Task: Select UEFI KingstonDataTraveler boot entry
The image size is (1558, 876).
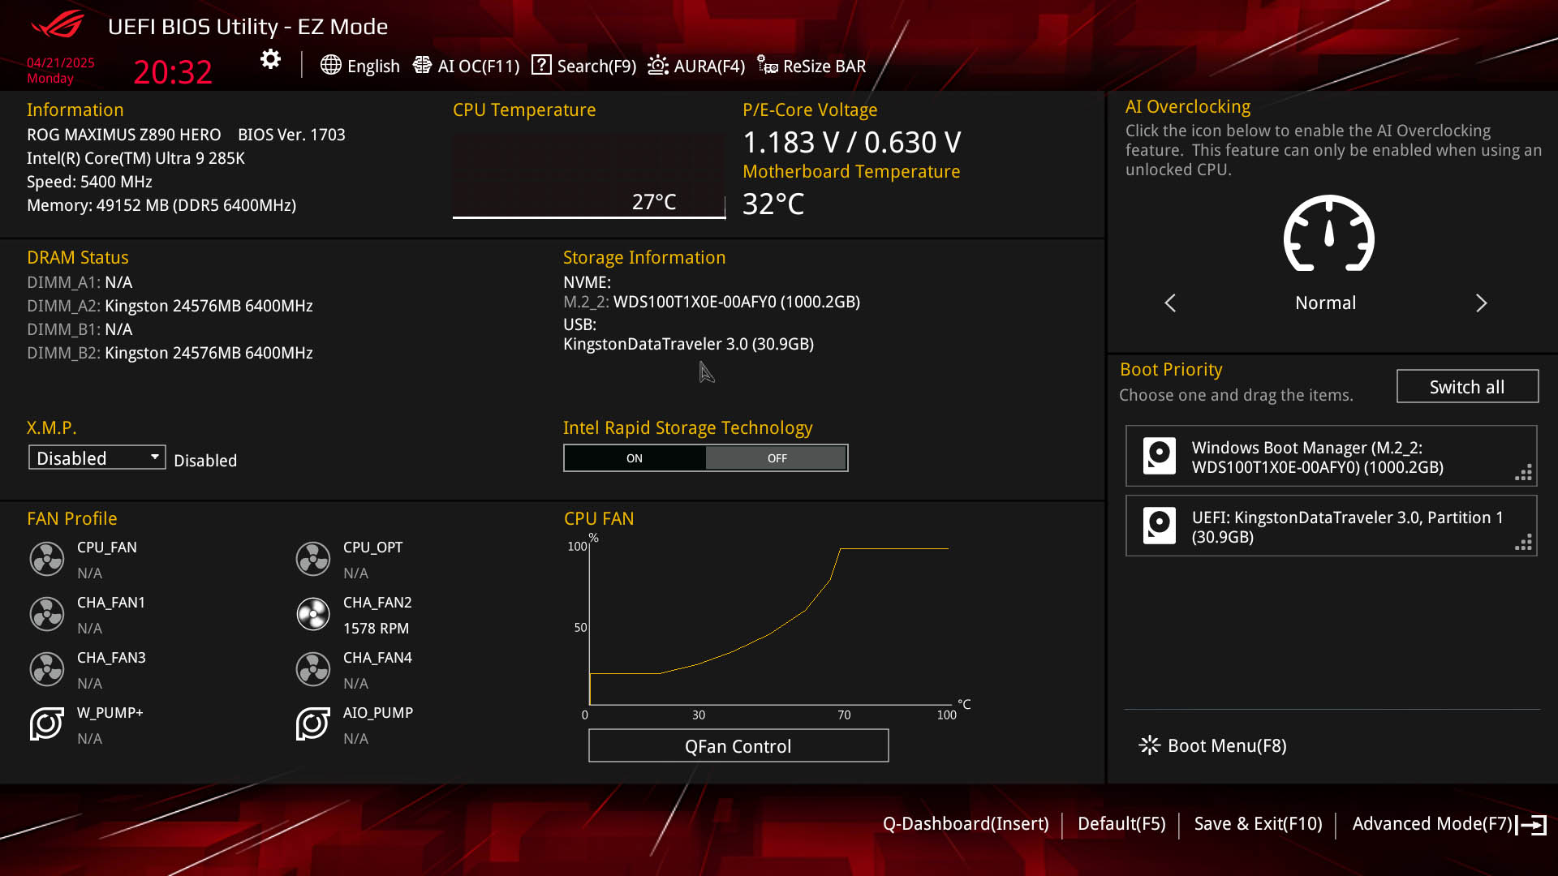Action: coord(1331,526)
